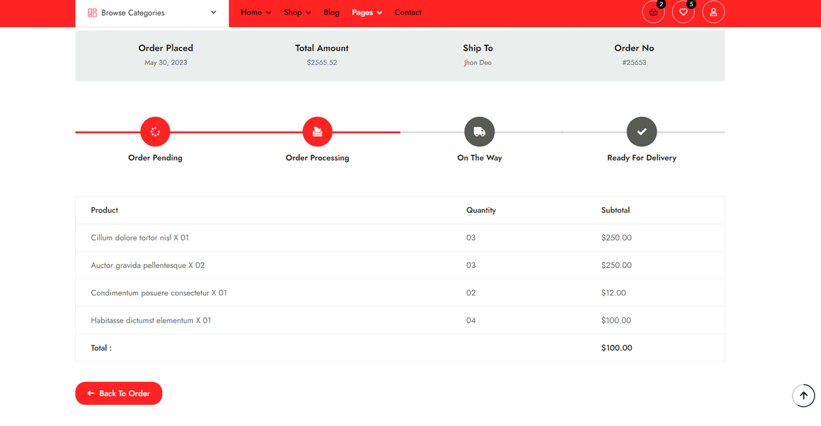Open the wishlist heart icon
This screenshot has height=426, width=821.
(683, 12)
